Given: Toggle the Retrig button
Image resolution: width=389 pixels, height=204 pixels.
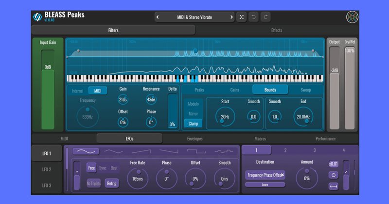Looking at the screenshot, I should [x=112, y=184].
